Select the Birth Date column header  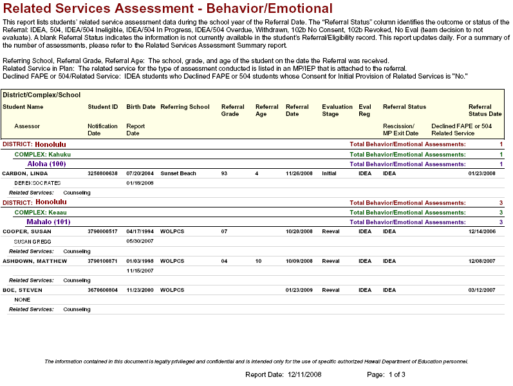(x=140, y=107)
